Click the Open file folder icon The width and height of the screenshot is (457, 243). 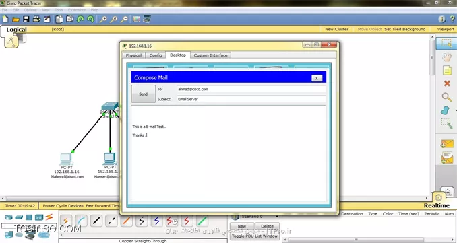pos(16,20)
